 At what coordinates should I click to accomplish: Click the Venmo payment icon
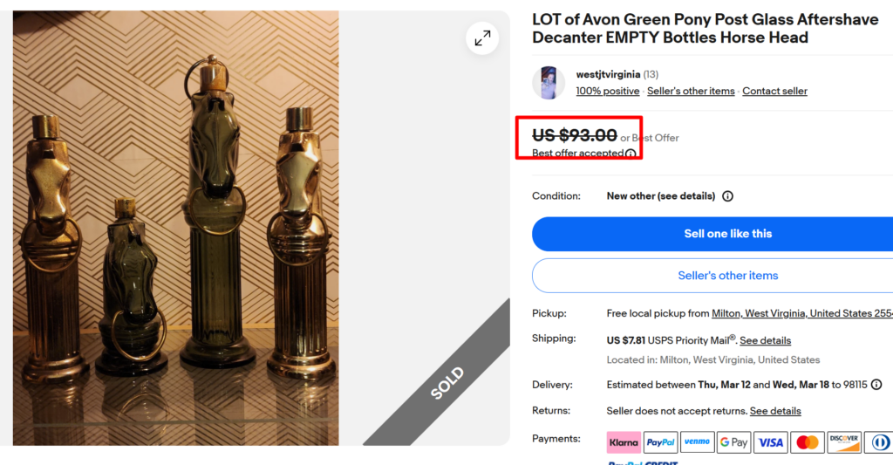(x=697, y=442)
